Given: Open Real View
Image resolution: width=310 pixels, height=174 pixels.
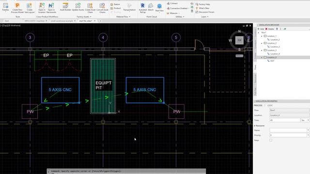Looking at the screenshot, I should (159, 8).
